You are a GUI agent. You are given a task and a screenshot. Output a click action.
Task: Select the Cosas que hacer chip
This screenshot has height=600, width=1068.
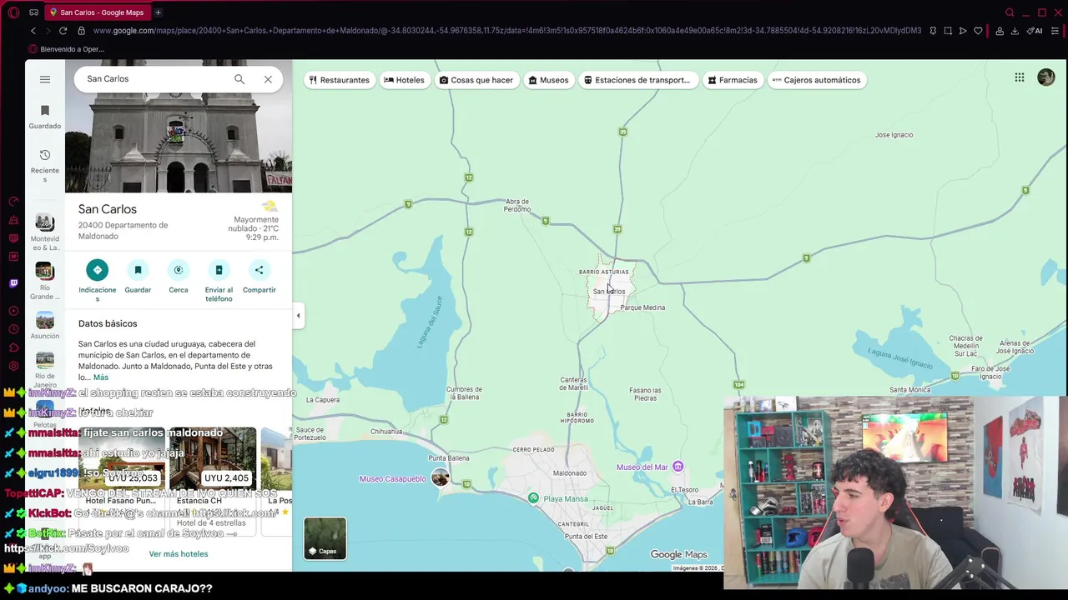coord(476,80)
